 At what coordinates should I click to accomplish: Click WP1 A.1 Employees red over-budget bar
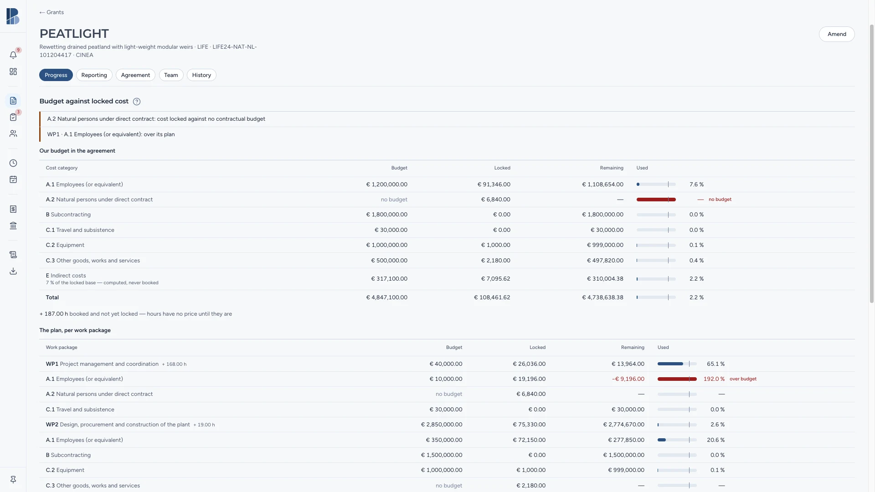(x=677, y=379)
